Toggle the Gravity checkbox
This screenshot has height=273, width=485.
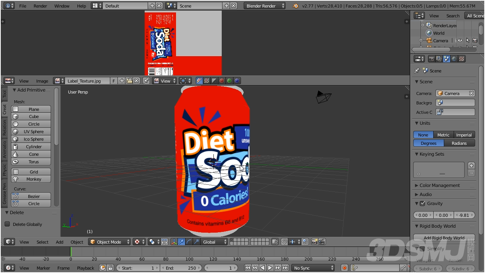click(422, 203)
